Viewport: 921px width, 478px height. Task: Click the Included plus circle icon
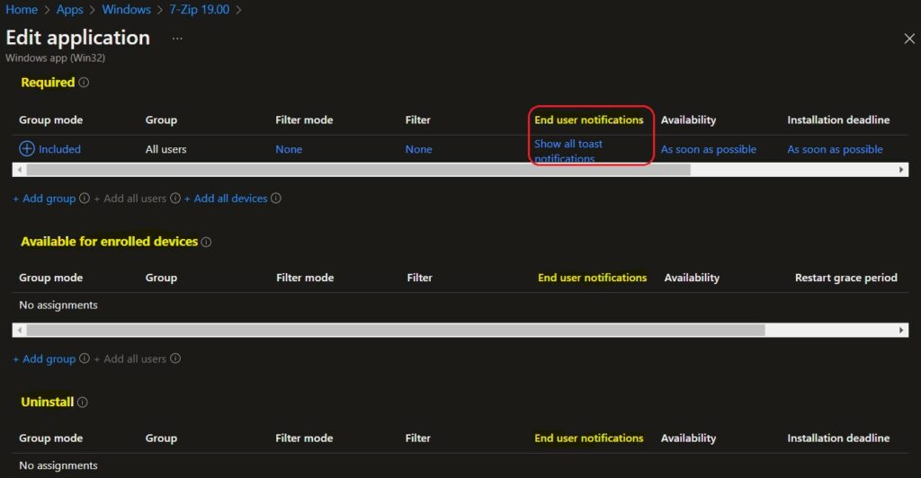[x=27, y=149]
